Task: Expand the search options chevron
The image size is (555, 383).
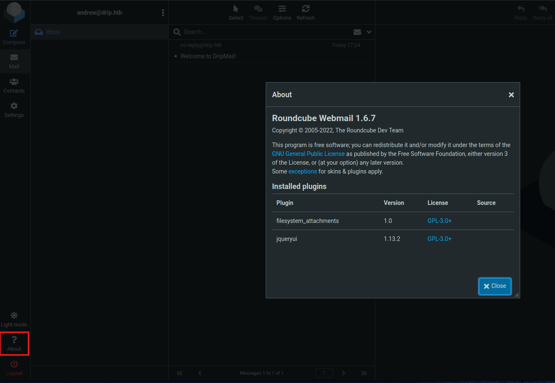Action: coord(369,32)
